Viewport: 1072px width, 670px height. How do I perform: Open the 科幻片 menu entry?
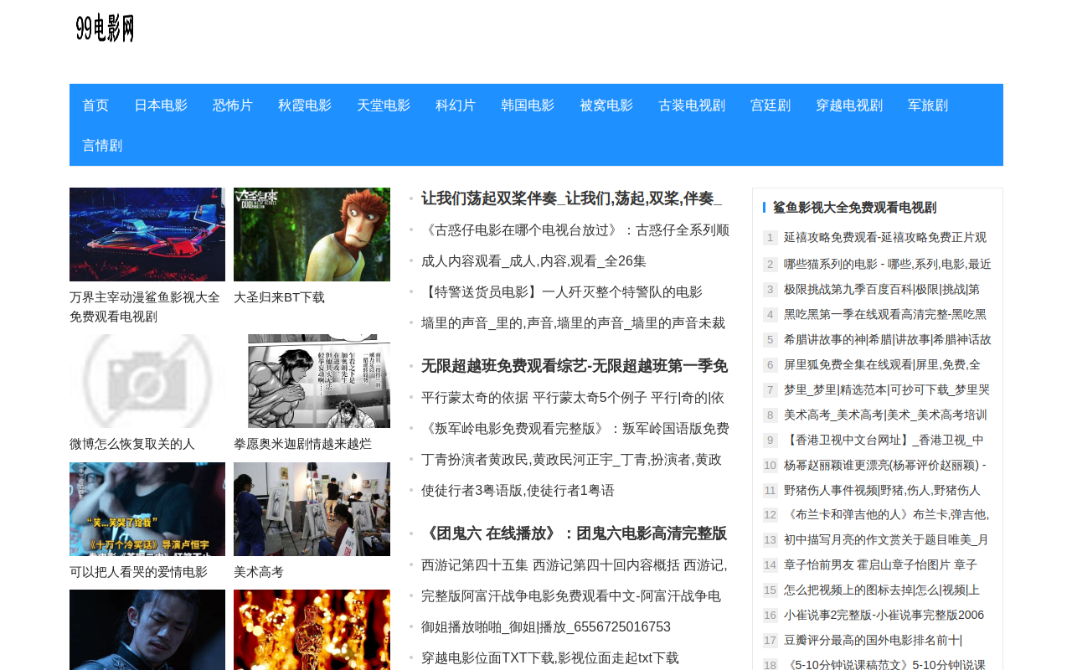pyautogui.click(x=456, y=105)
